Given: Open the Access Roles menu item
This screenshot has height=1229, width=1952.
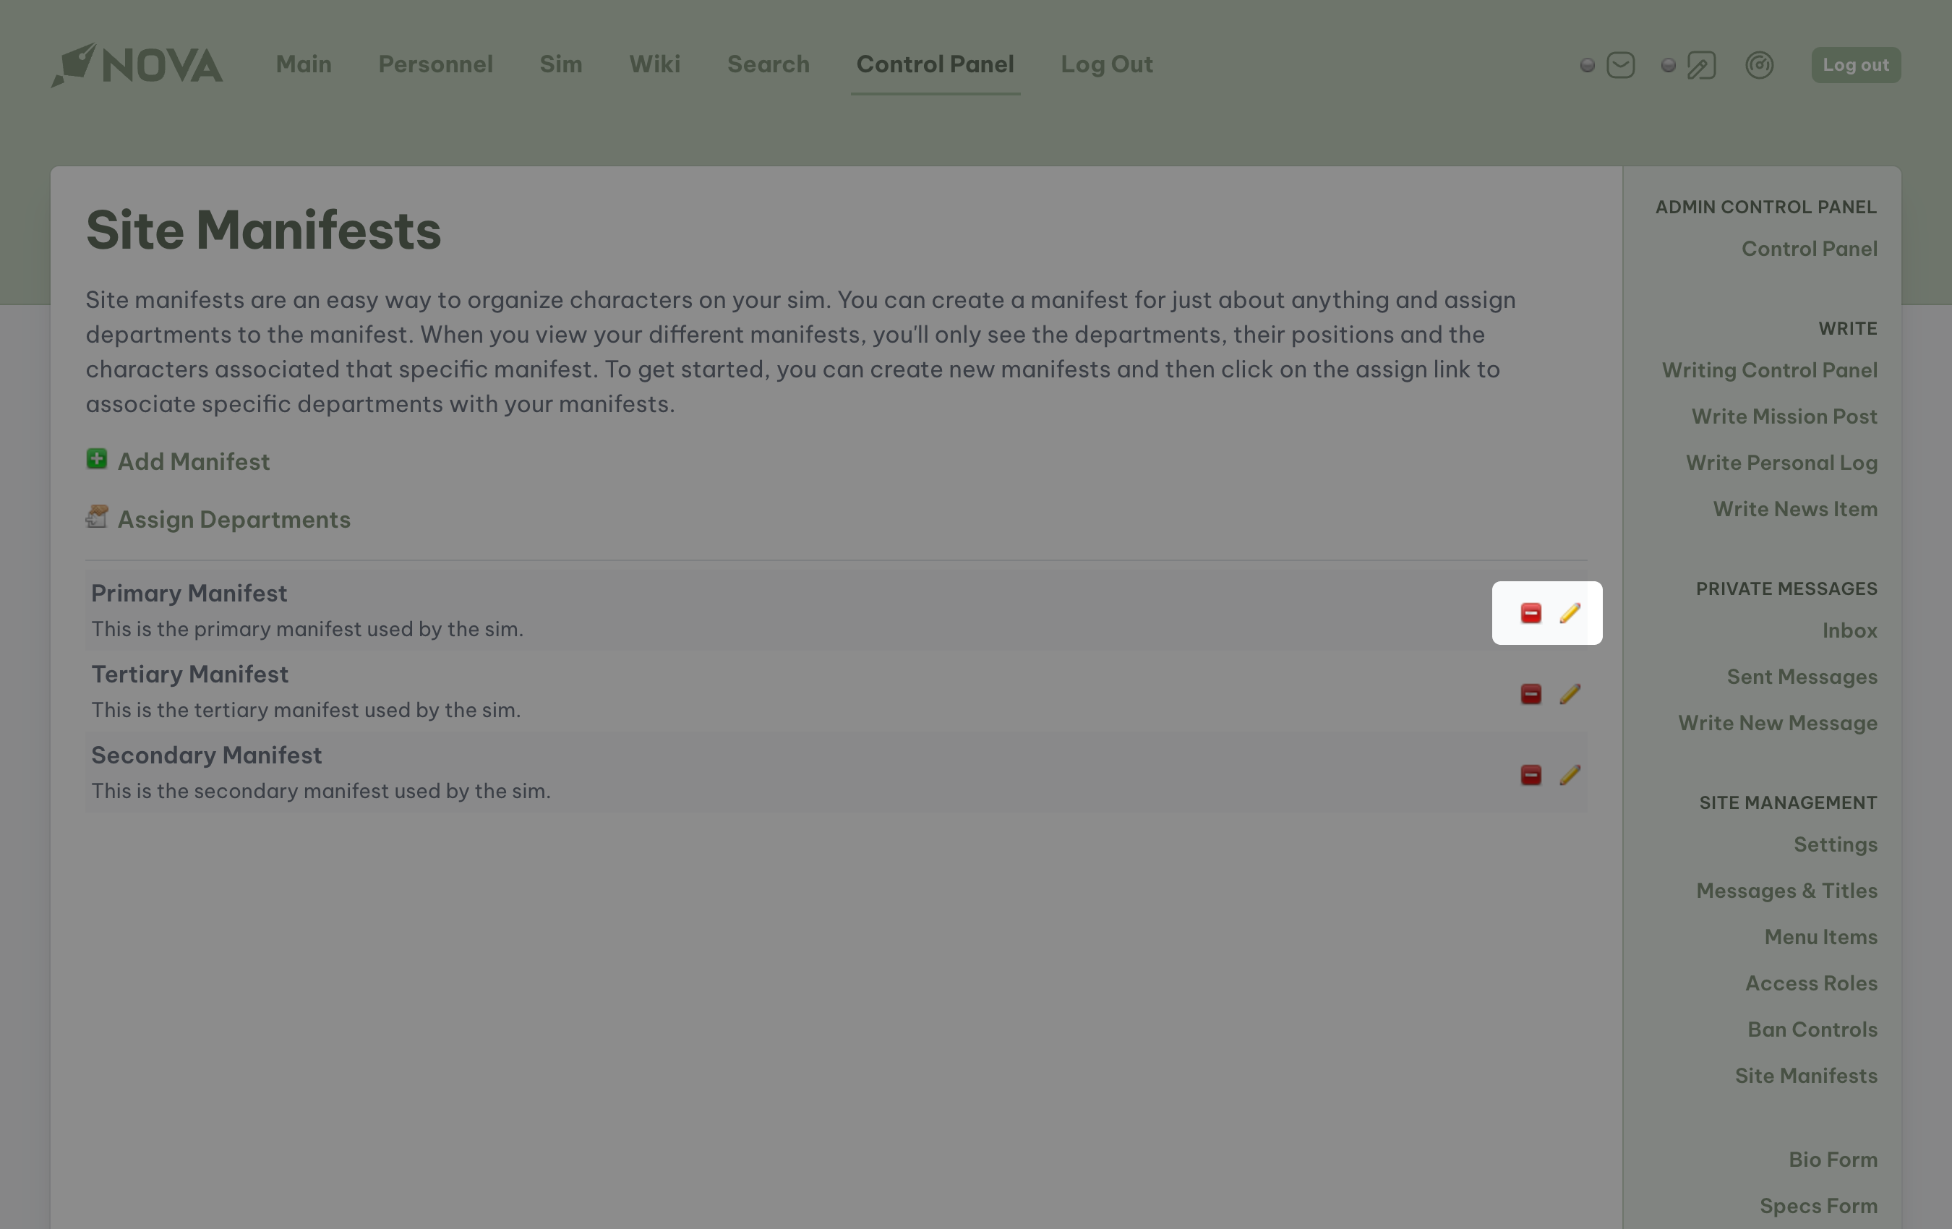Looking at the screenshot, I should (1812, 981).
